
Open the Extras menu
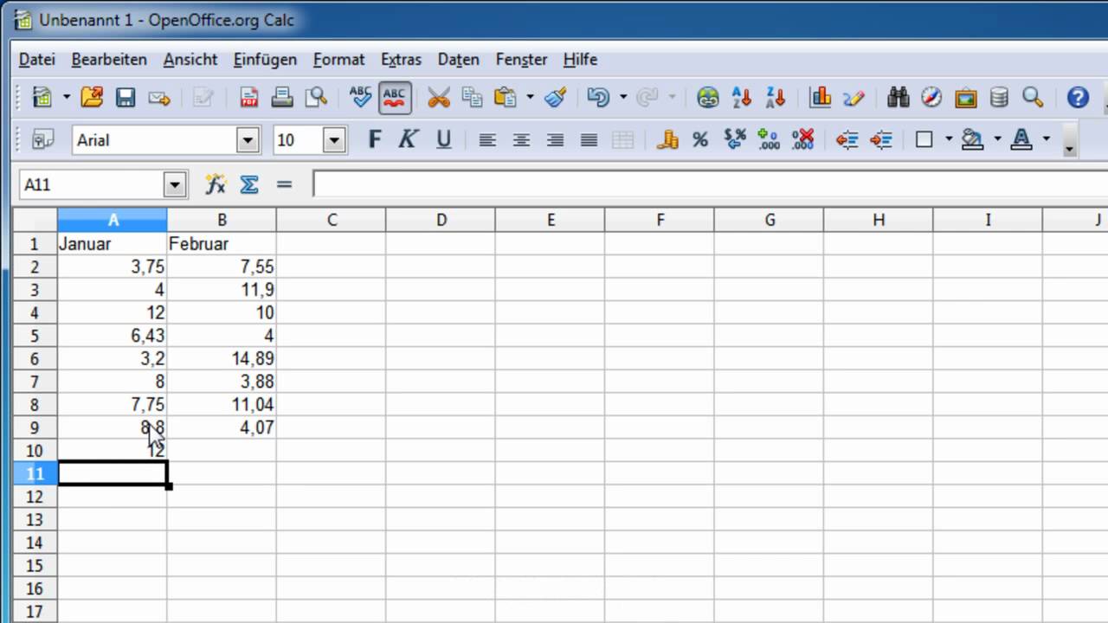click(x=401, y=60)
